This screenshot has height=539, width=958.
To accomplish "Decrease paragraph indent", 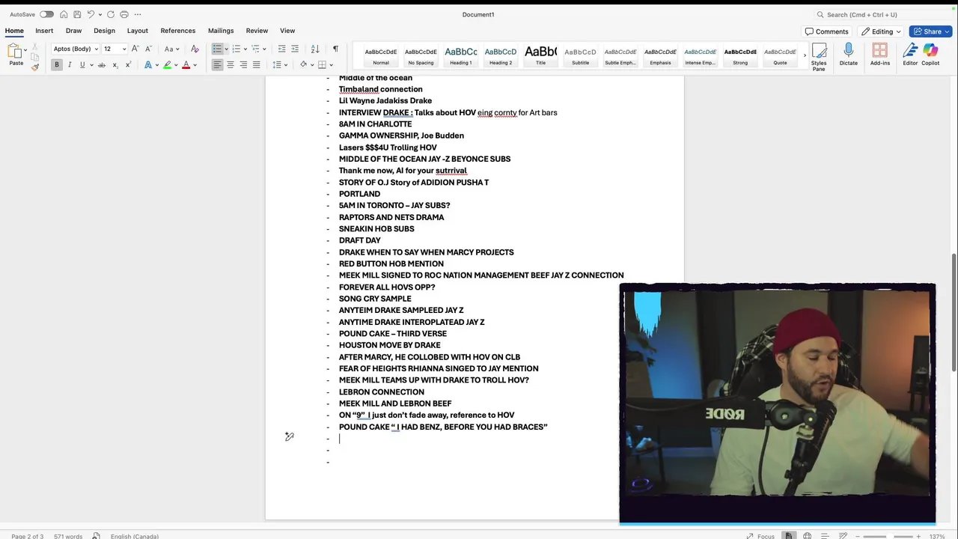I will (x=281, y=49).
